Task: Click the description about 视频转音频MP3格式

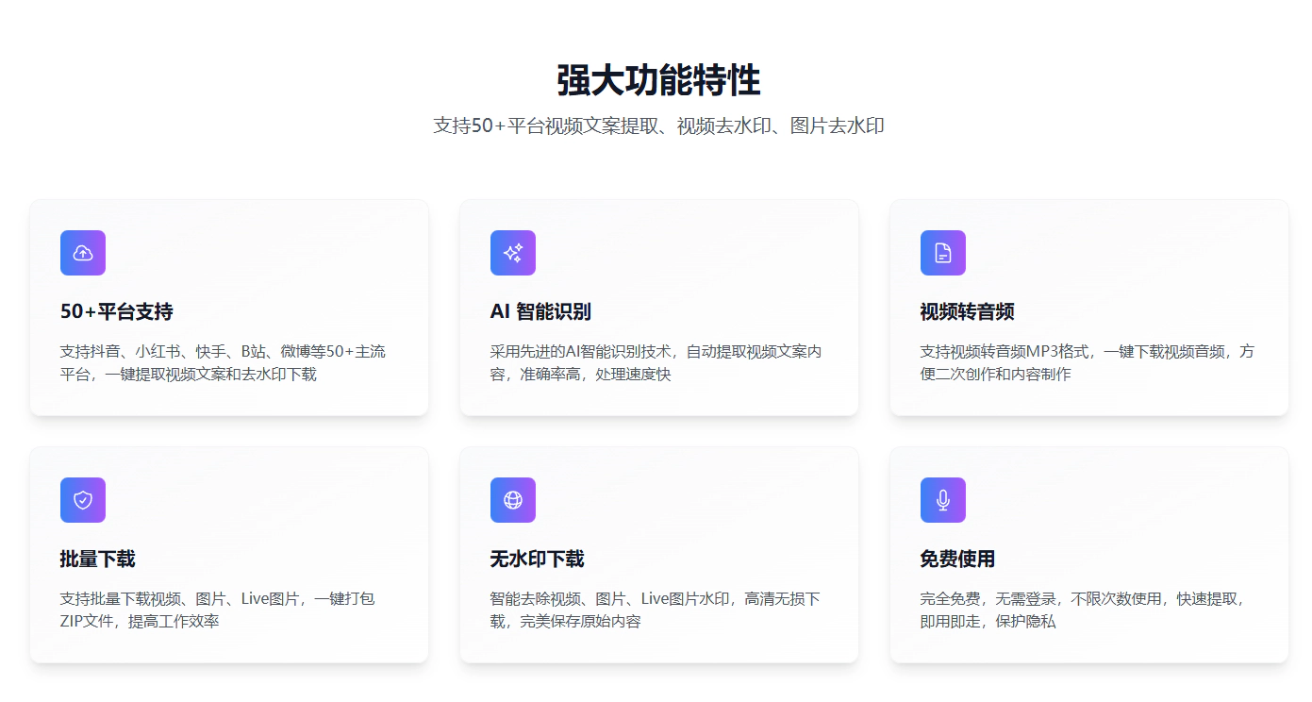Action: pyautogui.click(x=1087, y=363)
